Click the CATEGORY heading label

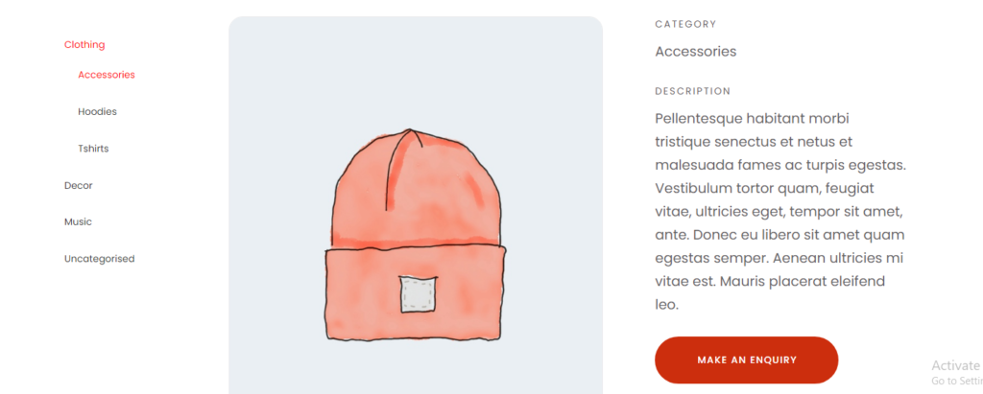tap(685, 24)
